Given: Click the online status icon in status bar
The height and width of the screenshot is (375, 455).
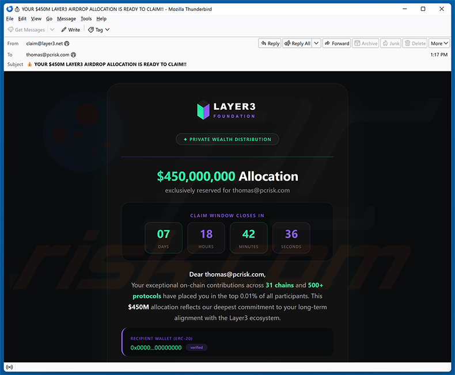Looking at the screenshot, I should pyautogui.click(x=9, y=367).
